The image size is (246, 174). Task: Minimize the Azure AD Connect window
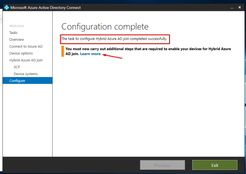tap(232, 8)
